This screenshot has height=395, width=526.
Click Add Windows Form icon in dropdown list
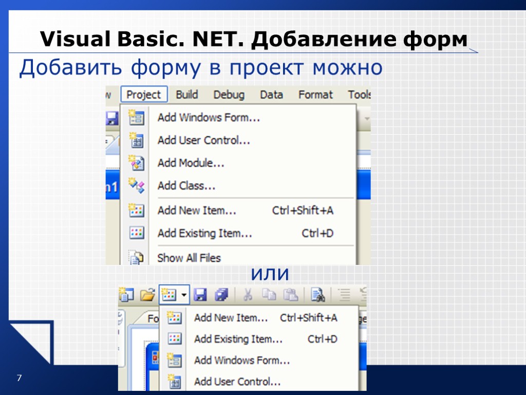click(x=174, y=360)
